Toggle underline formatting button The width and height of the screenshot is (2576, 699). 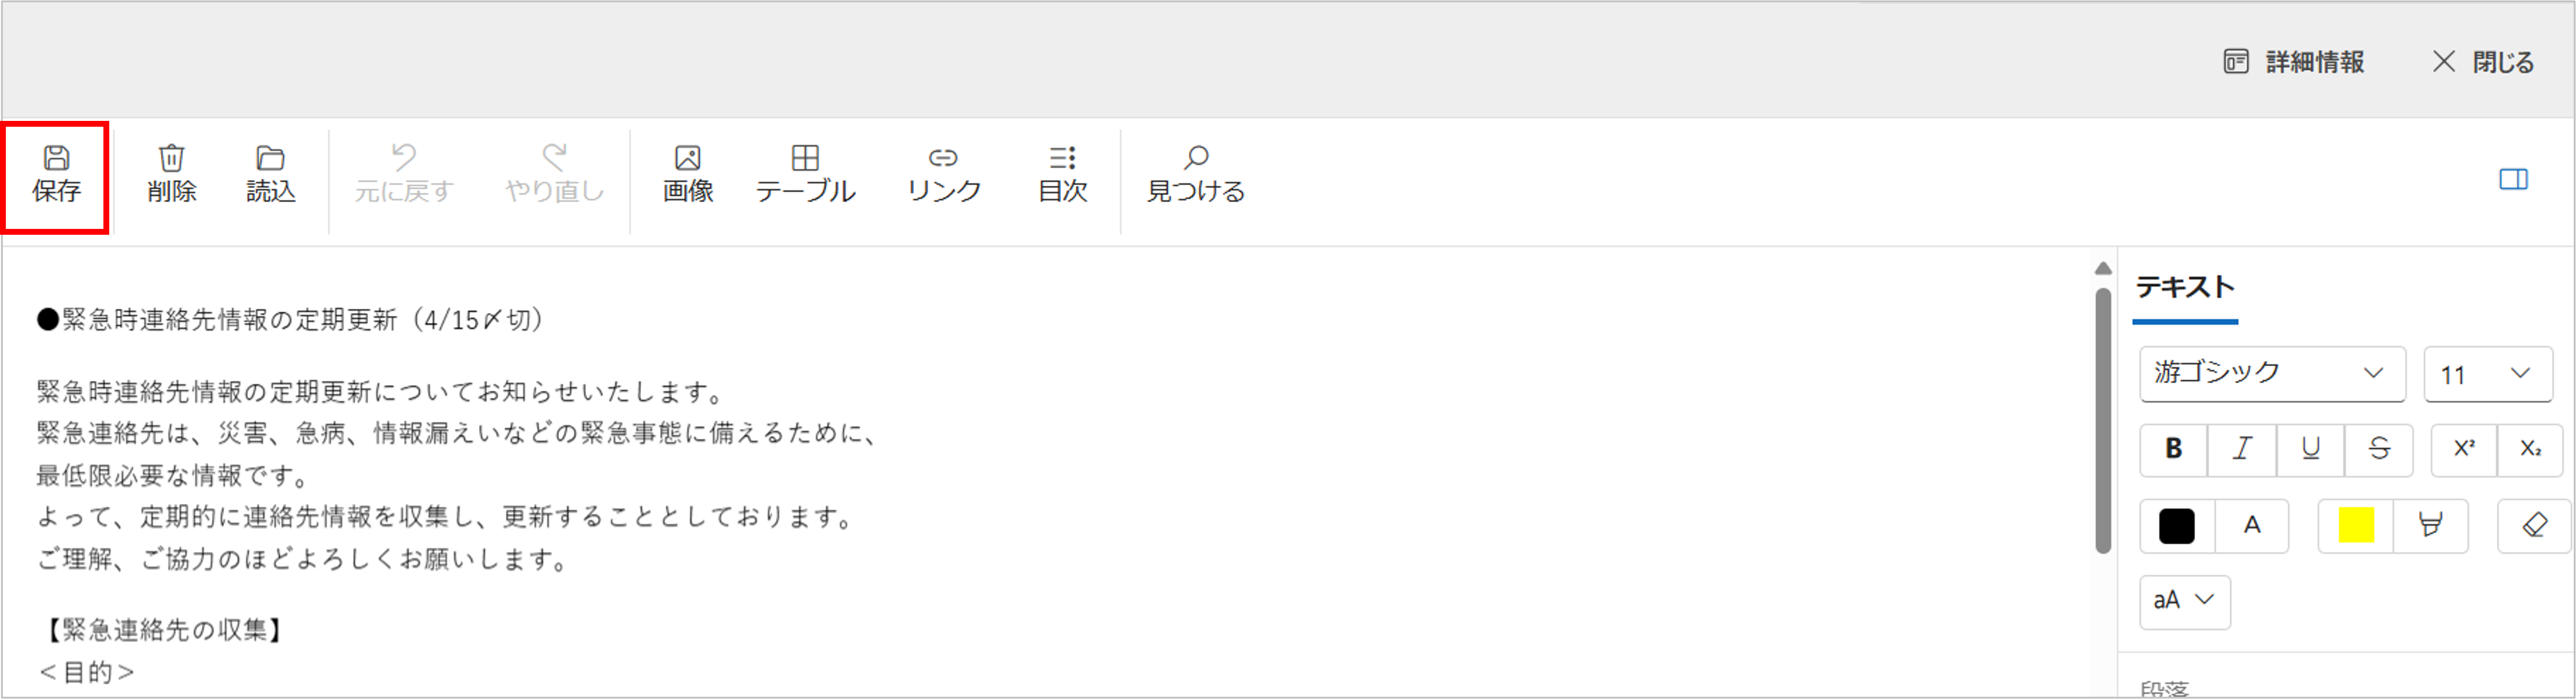pos(2310,449)
